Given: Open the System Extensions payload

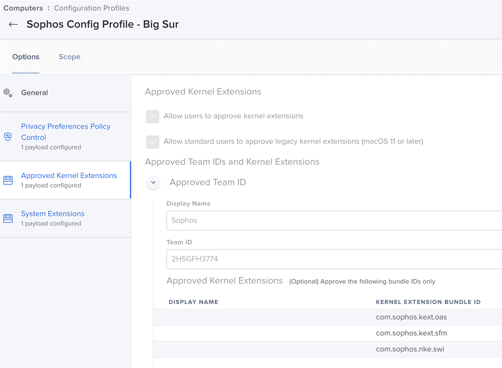Looking at the screenshot, I should click(x=65, y=218).
